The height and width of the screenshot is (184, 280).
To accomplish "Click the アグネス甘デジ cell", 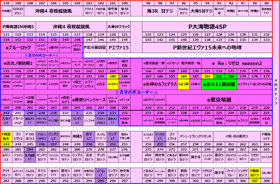I will click(89, 11).
